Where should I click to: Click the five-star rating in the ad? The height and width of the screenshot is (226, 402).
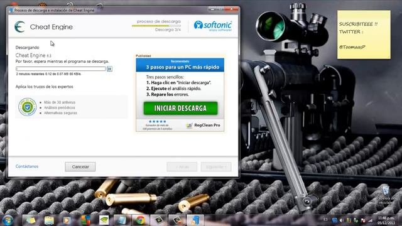pyautogui.click(x=158, y=121)
